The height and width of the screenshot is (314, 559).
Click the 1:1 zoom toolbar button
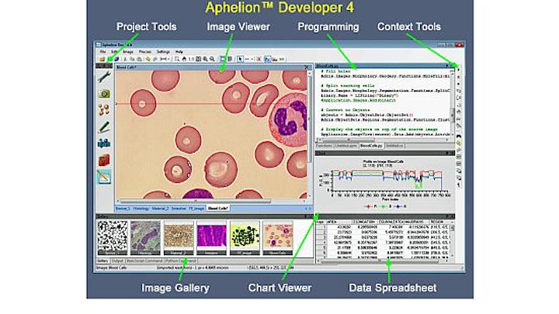191,59
